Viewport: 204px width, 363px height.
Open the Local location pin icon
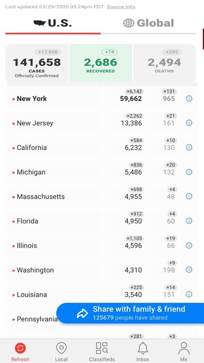coord(61,348)
